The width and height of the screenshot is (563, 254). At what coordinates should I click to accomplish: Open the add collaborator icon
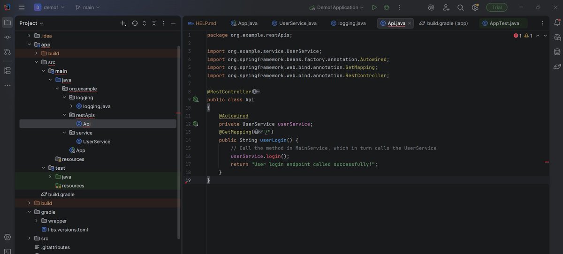point(446,7)
